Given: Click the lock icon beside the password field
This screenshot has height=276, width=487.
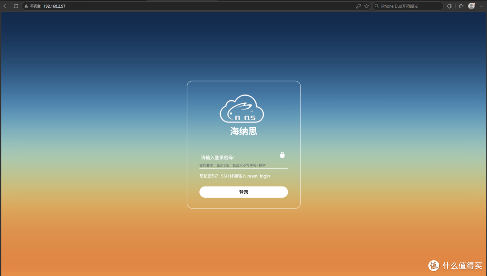Looking at the screenshot, I should (282, 155).
